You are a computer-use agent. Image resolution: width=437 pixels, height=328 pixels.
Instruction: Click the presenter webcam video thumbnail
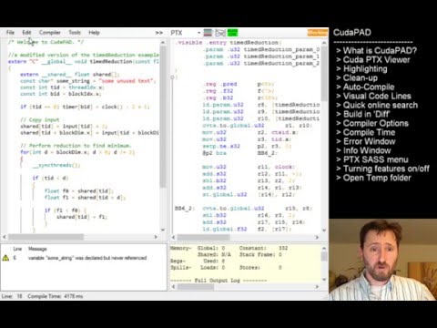tap(382, 260)
